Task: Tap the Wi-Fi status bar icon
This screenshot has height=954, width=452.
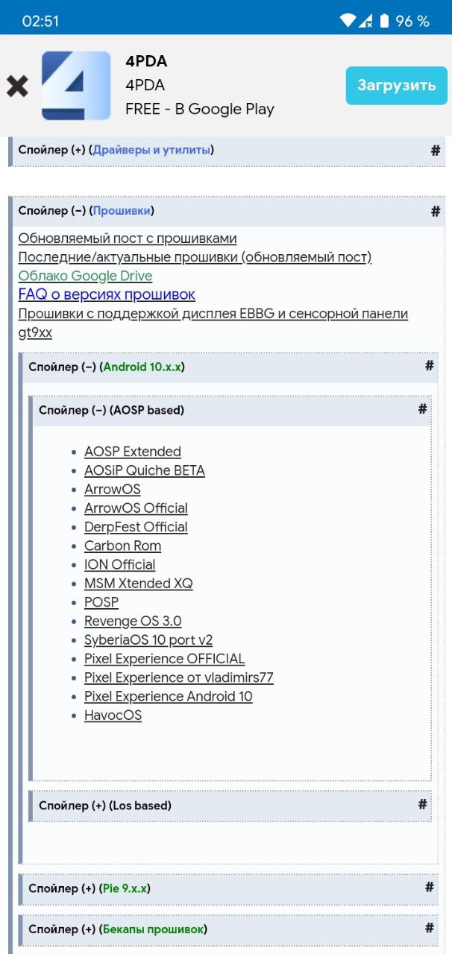Action: click(347, 21)
